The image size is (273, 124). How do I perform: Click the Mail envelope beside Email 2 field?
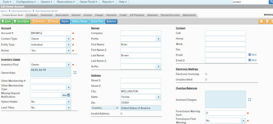click(252, 60)
